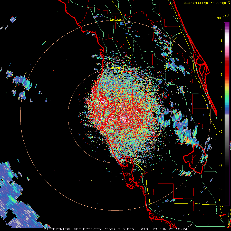231x231 pixels.
Task: Select the 5 value on the color scale
Action: pos(222,52)
